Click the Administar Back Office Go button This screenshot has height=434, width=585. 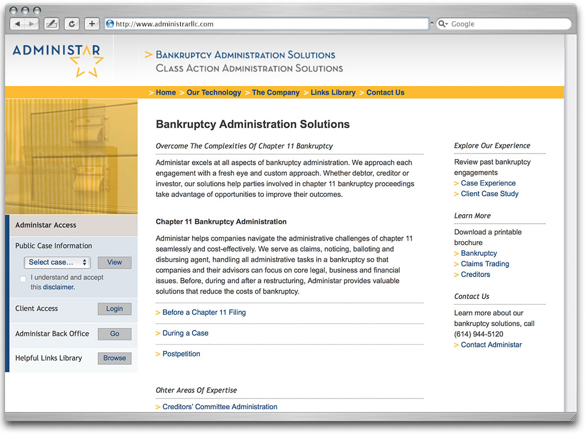[x=115, y=334]
